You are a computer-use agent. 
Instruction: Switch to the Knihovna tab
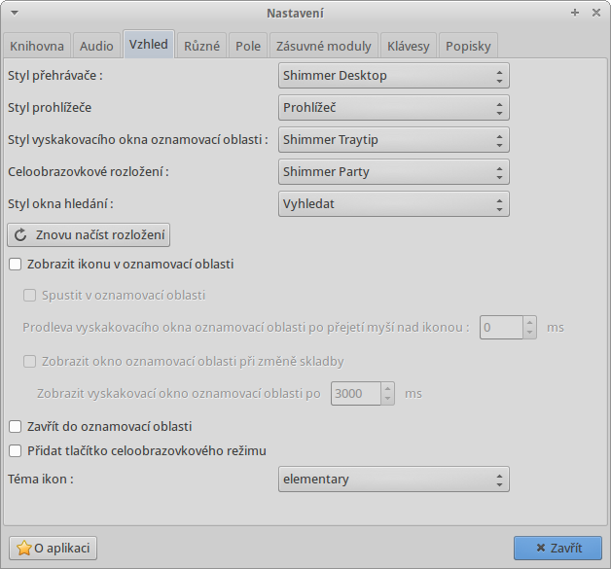pyautogui.click(x=37, y=46)
